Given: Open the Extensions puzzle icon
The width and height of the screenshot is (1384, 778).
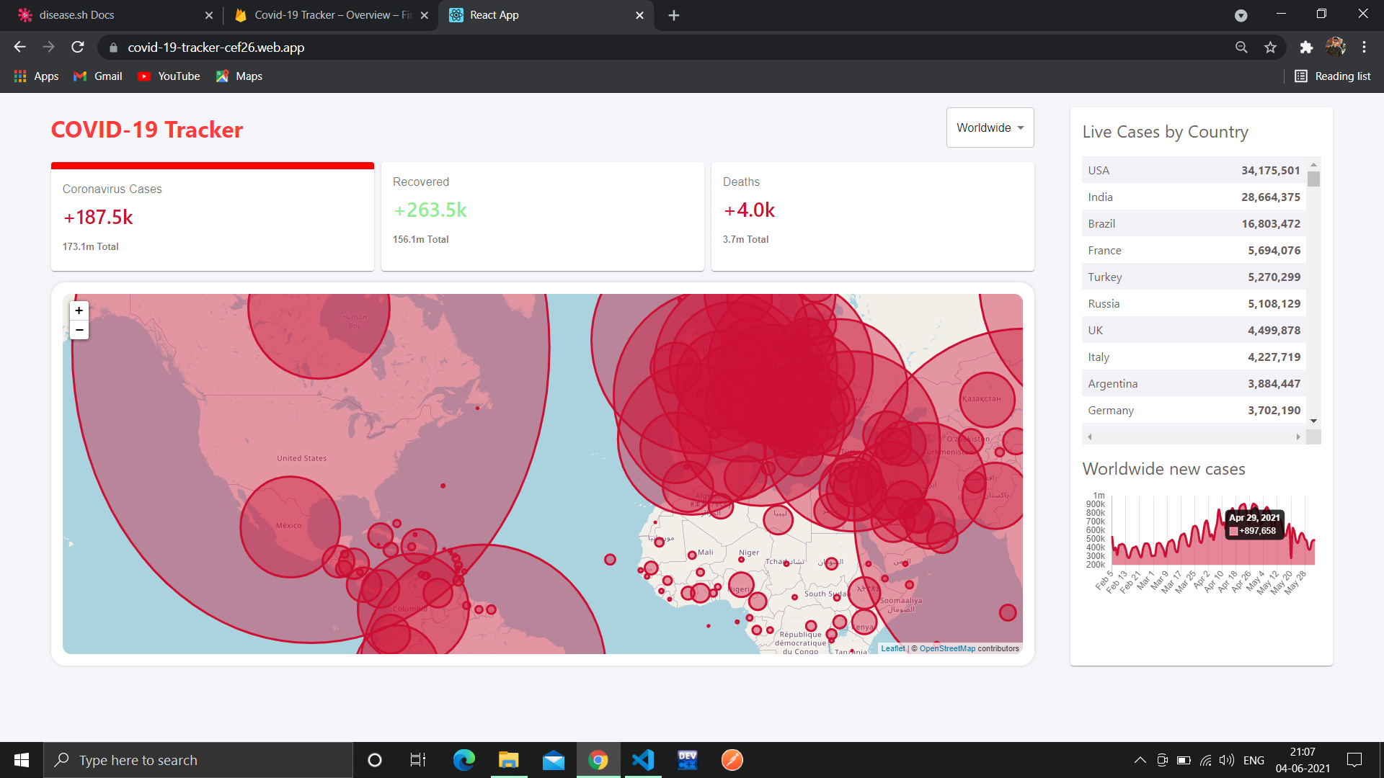Looking at the screenshot, I should click(1306, 47).
